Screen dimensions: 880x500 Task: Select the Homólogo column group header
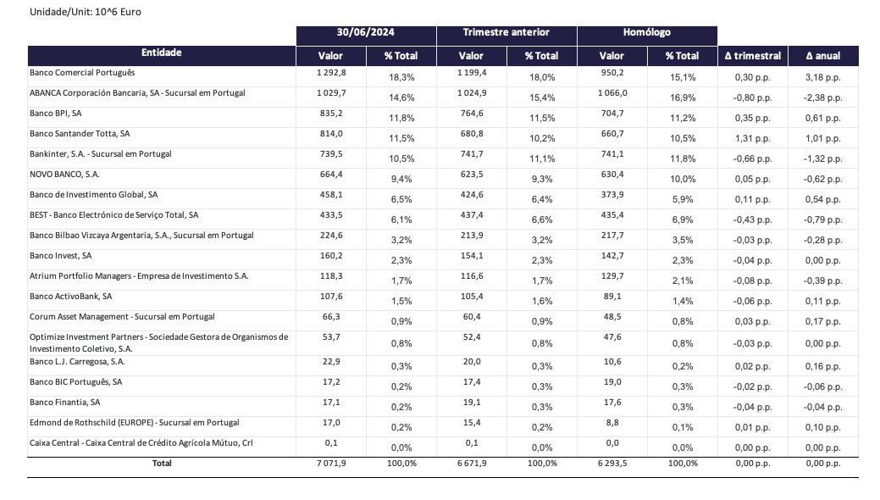tap(646, 33)
